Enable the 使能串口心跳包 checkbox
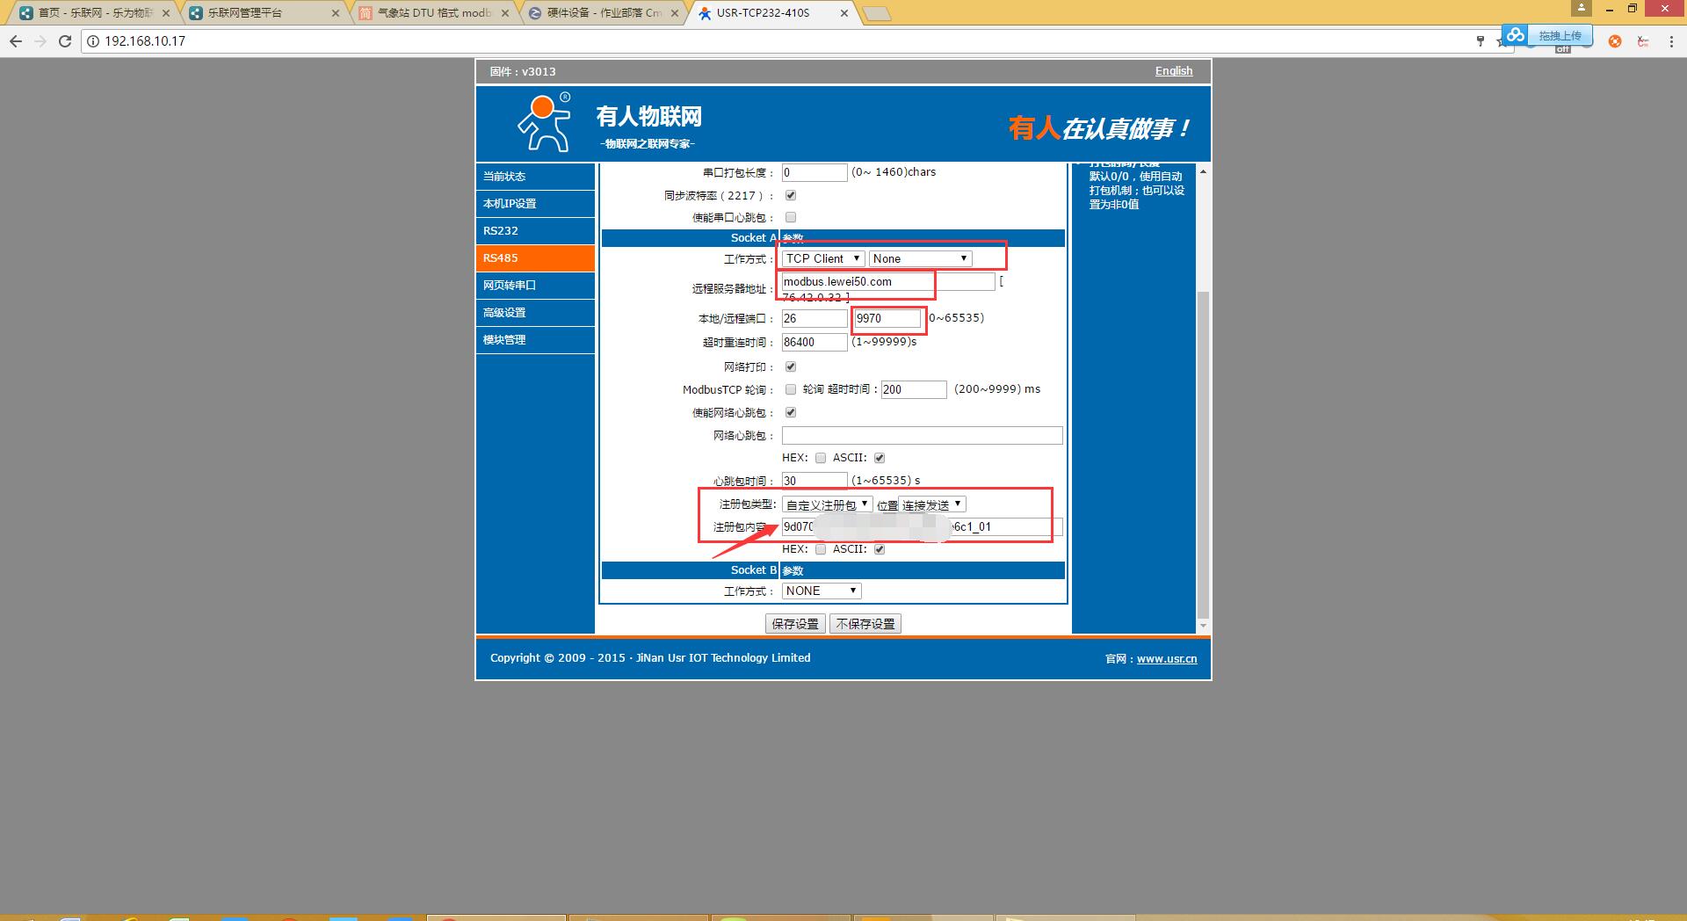 (x=791, y=217)
